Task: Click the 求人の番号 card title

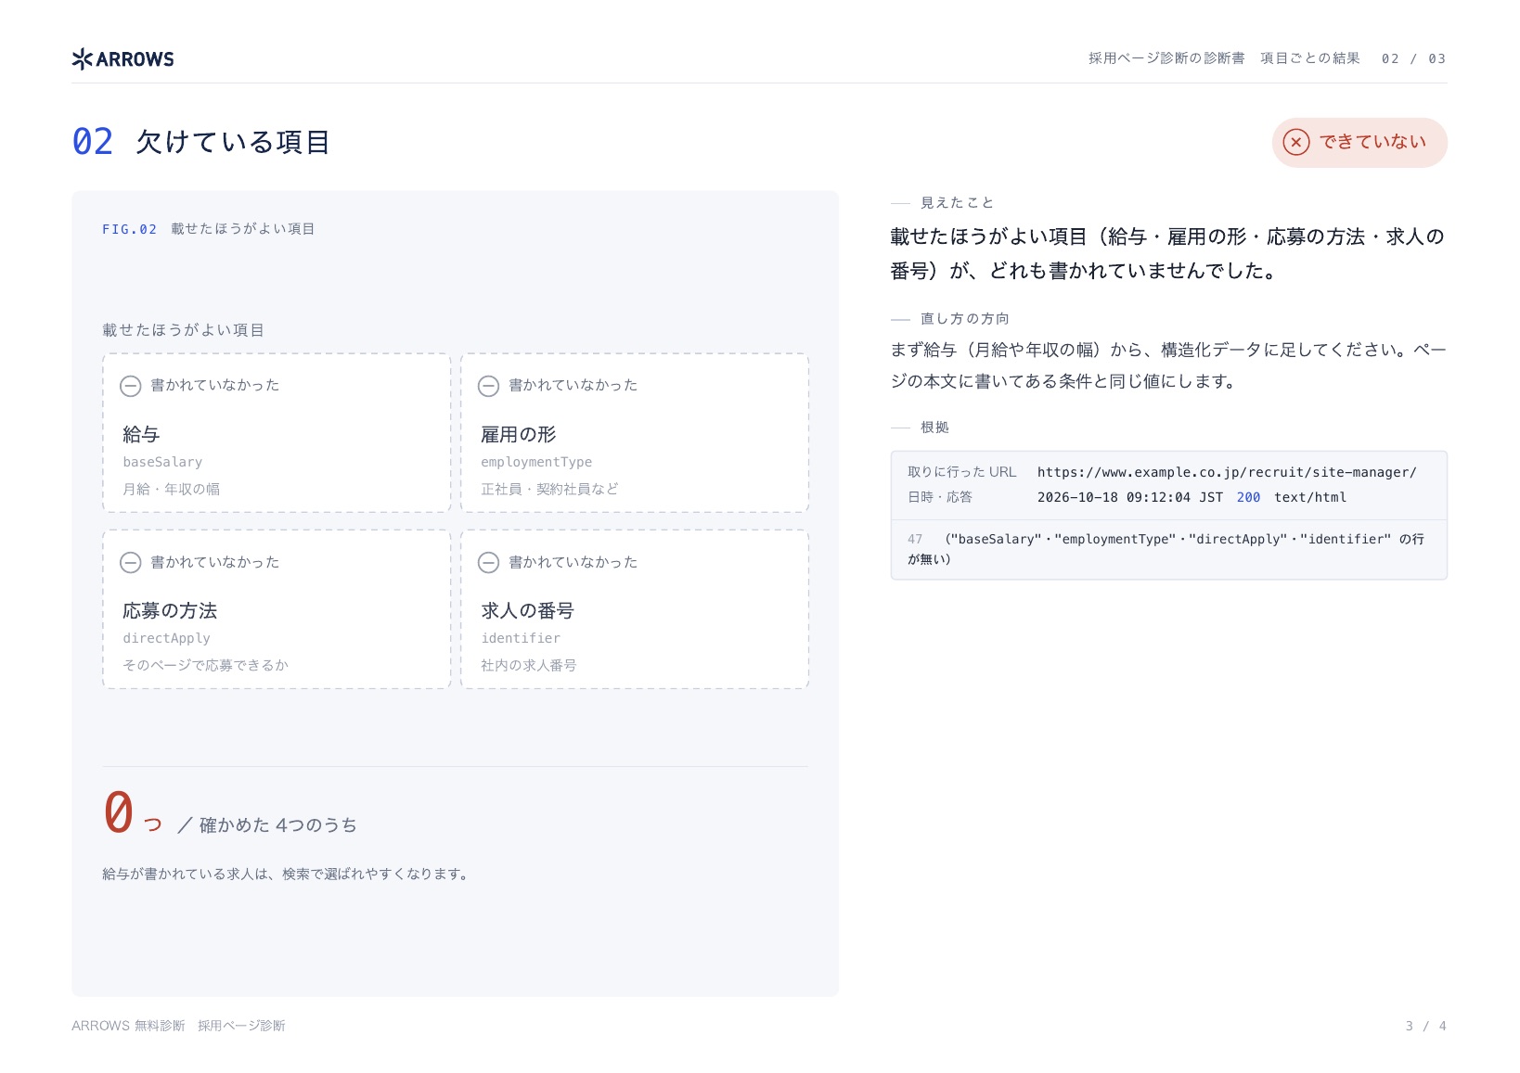Action: click(527, 610)
